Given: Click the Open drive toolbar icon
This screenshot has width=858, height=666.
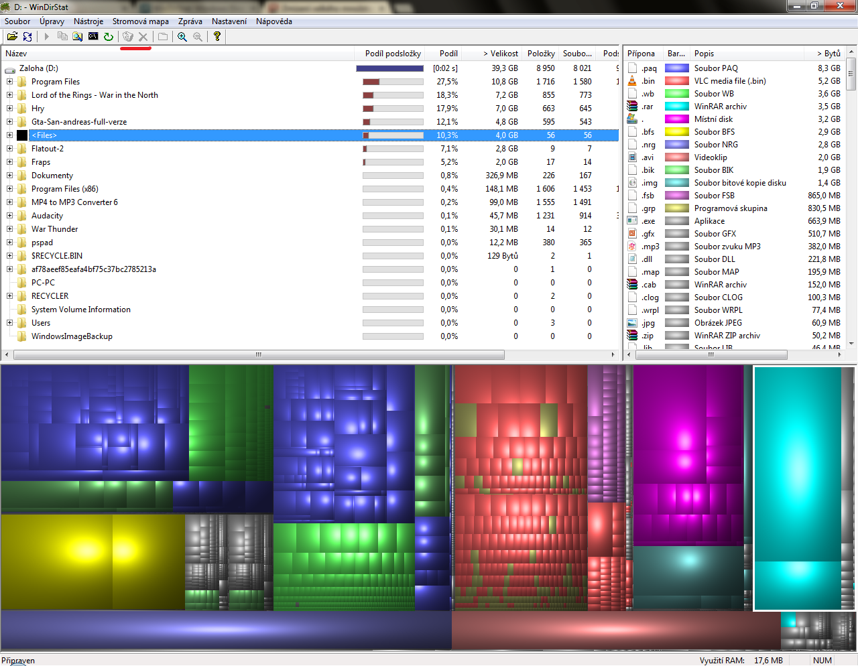Looking at the screenshot, I should pos(12,37).
